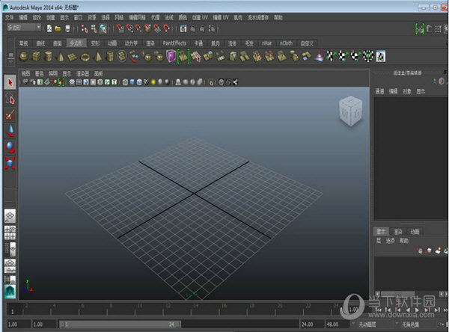Toggle snap to grids magnet
Screen dimensions: 449x332
tap(120, 28)
